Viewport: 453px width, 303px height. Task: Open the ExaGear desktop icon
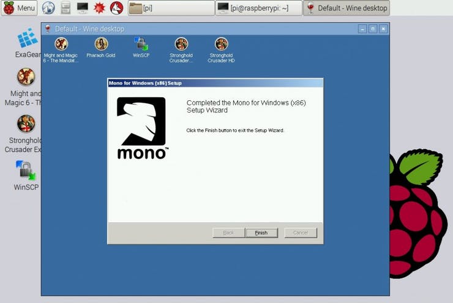27,43
